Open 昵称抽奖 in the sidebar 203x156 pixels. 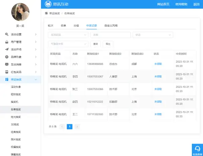16,94
